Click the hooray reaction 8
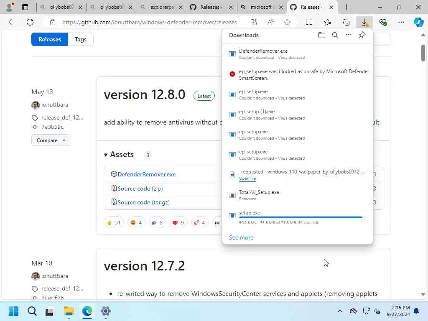This screenshot has height=321, width=428. [x=157, y=223]
